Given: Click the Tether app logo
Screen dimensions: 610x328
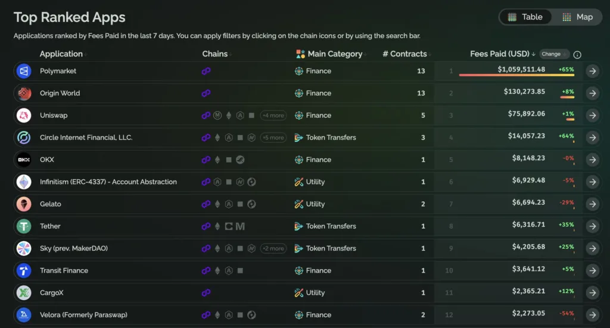Looking at the screenshot, I should [x=24, y=226].
